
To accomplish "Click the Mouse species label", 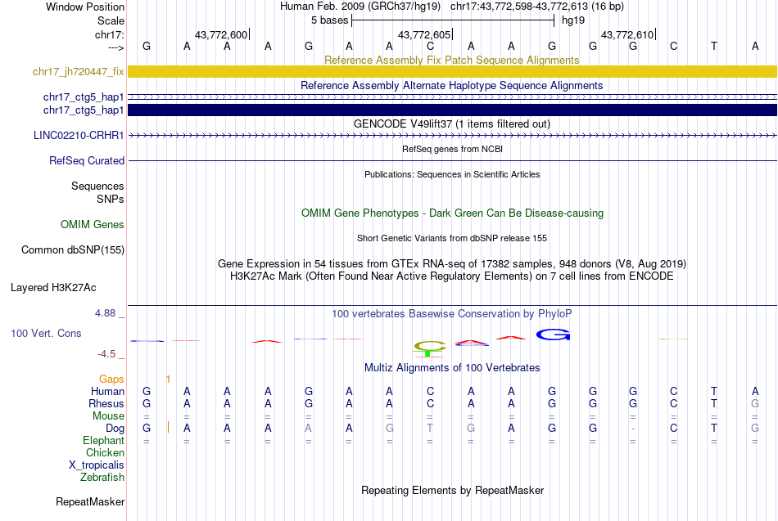I will click(108, 416).
